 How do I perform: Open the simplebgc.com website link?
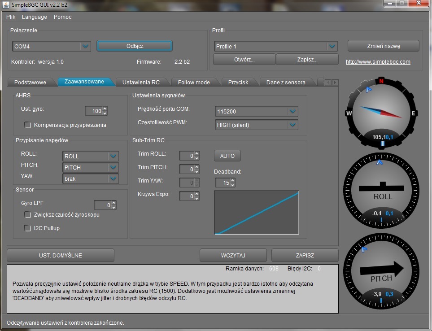(378, 62)
